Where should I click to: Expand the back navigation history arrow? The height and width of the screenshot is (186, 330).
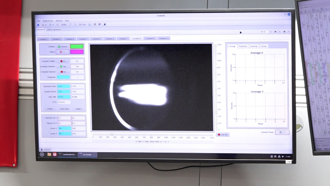pyautogui.click(x=280, y=32)
